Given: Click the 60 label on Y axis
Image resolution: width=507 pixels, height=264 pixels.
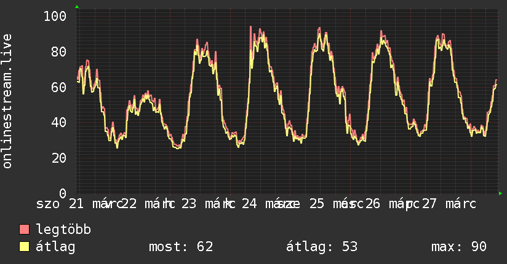Looking at the screenshot, I should (58, 87).
